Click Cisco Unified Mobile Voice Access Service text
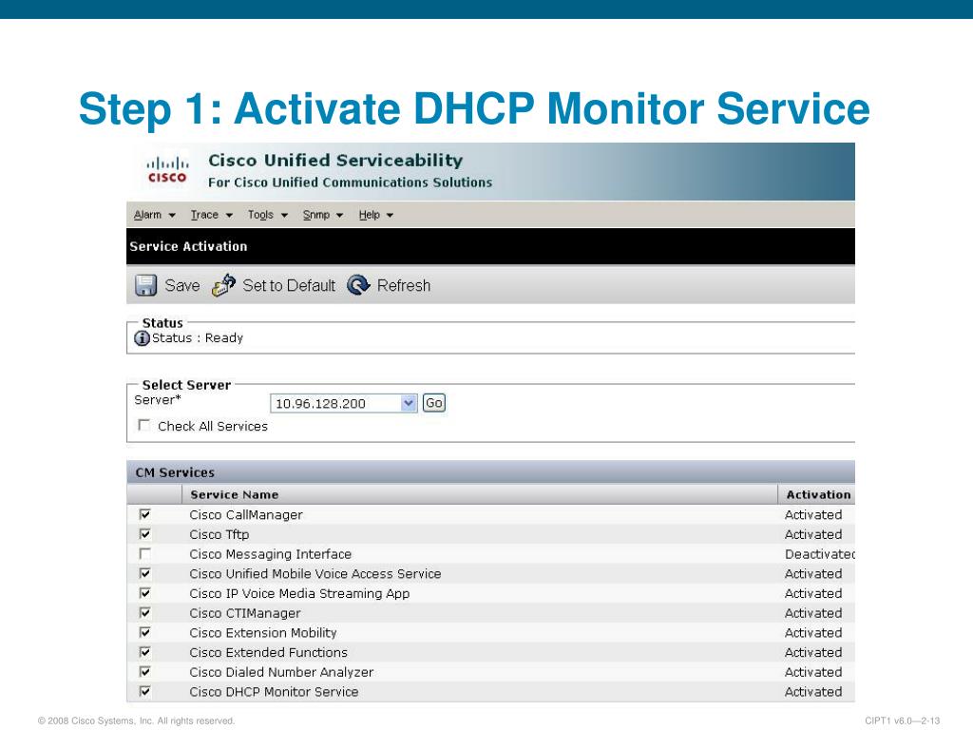 coord(315,573)
